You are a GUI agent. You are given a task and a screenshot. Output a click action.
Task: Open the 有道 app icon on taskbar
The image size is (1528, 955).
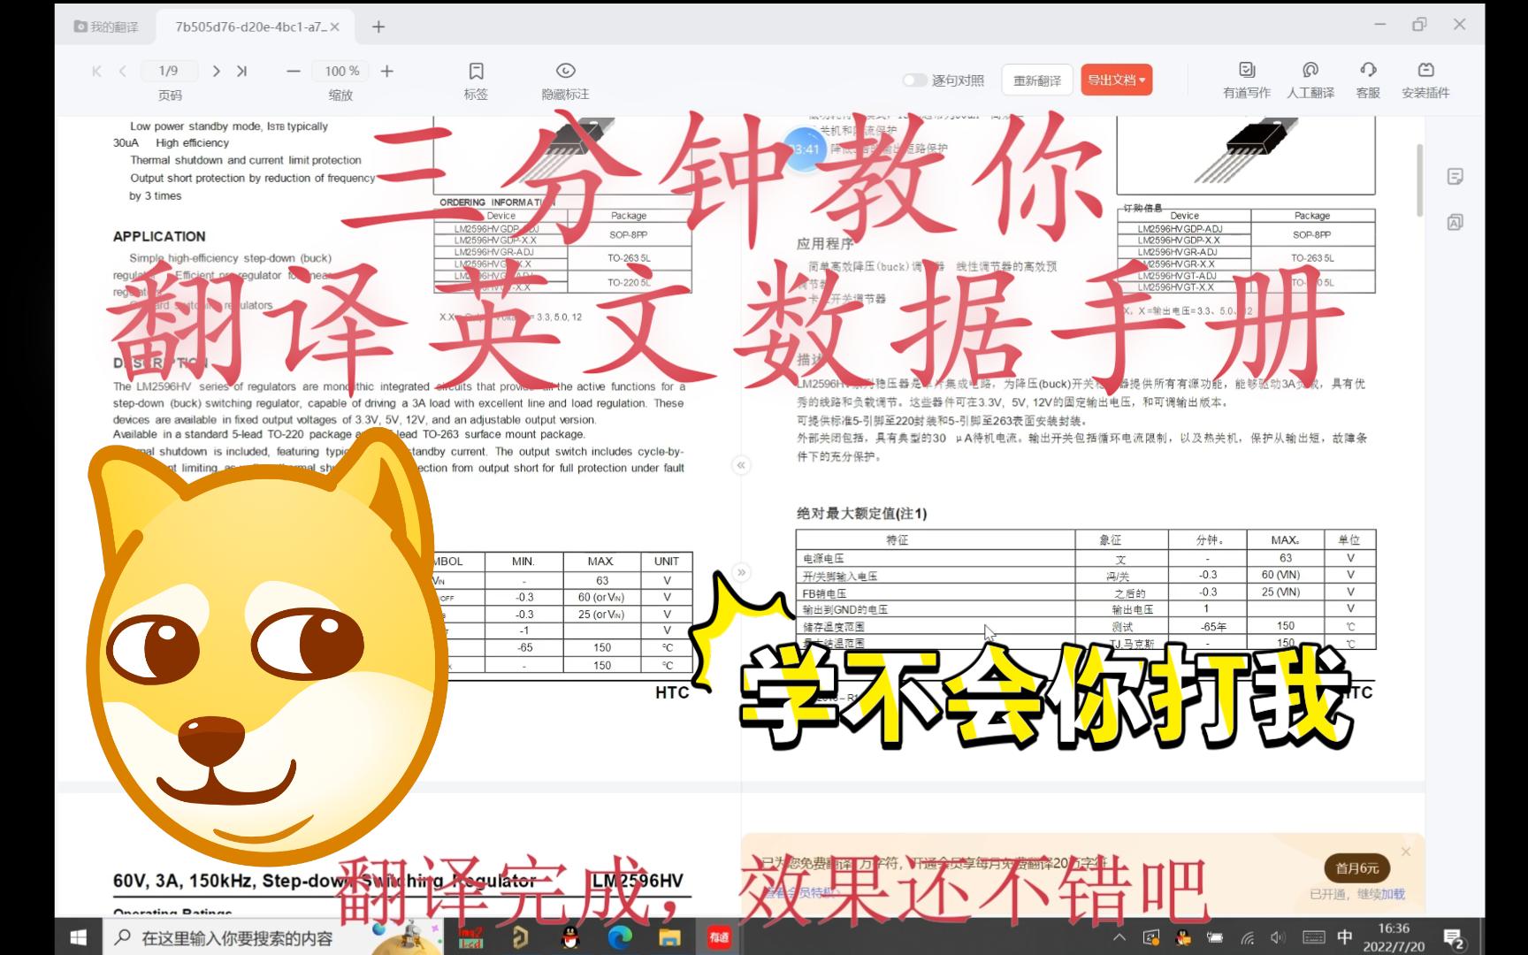point(719,937)
